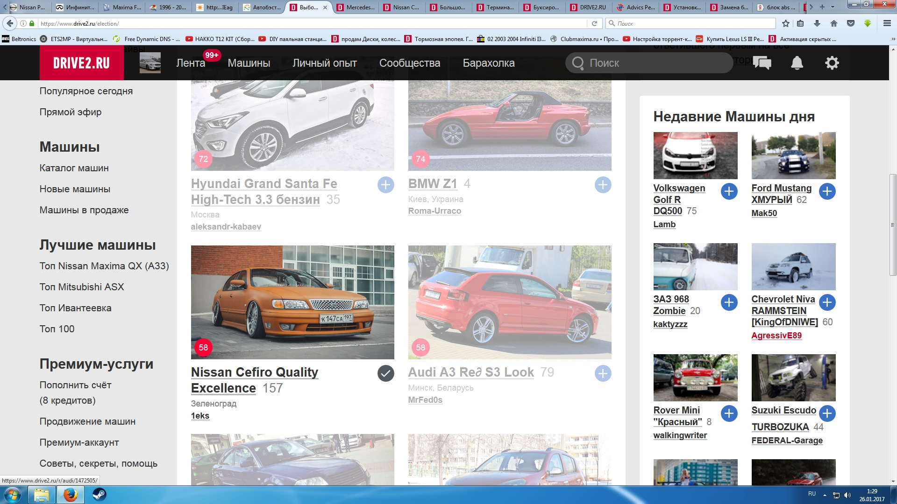Go to Лента feed section
Viewport: 897px width, 504px height.
click(191, 63)
